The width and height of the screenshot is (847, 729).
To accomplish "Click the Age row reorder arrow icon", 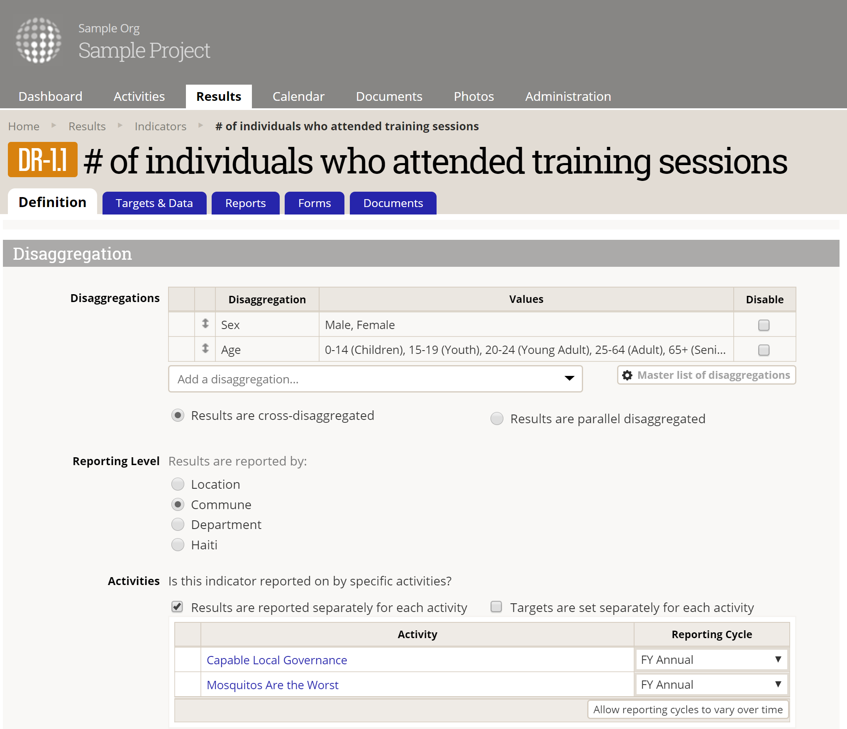I will [205, 349].
